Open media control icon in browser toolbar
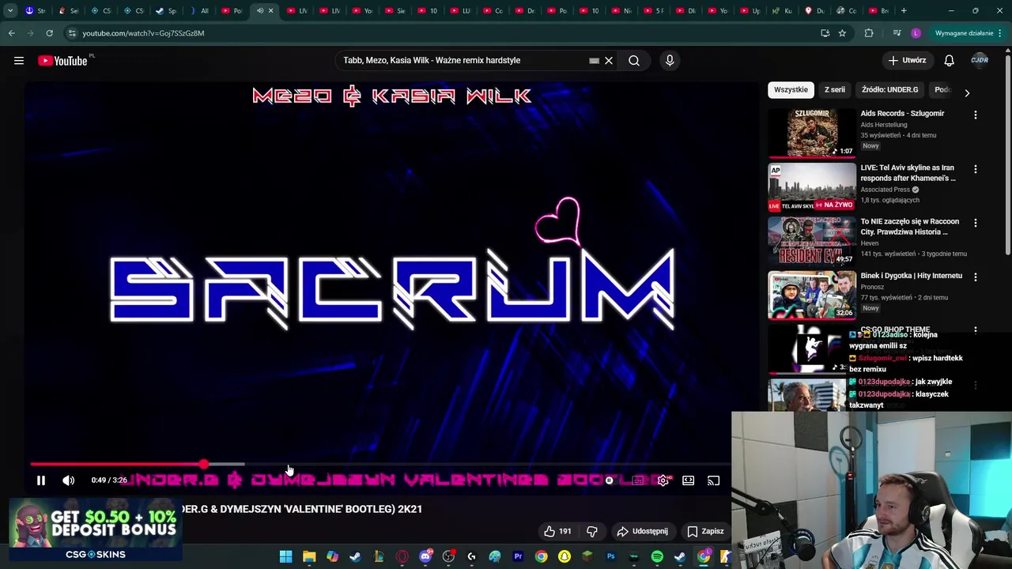Screen dimensions: 1012x569 click(x=897, y=33)
